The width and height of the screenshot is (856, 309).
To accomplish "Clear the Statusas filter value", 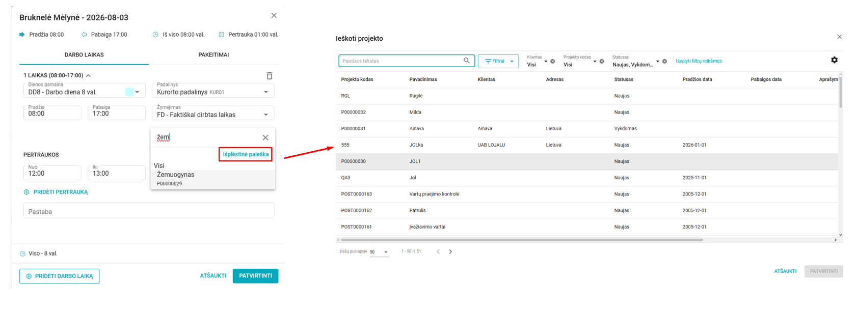I will coord(664,61).
